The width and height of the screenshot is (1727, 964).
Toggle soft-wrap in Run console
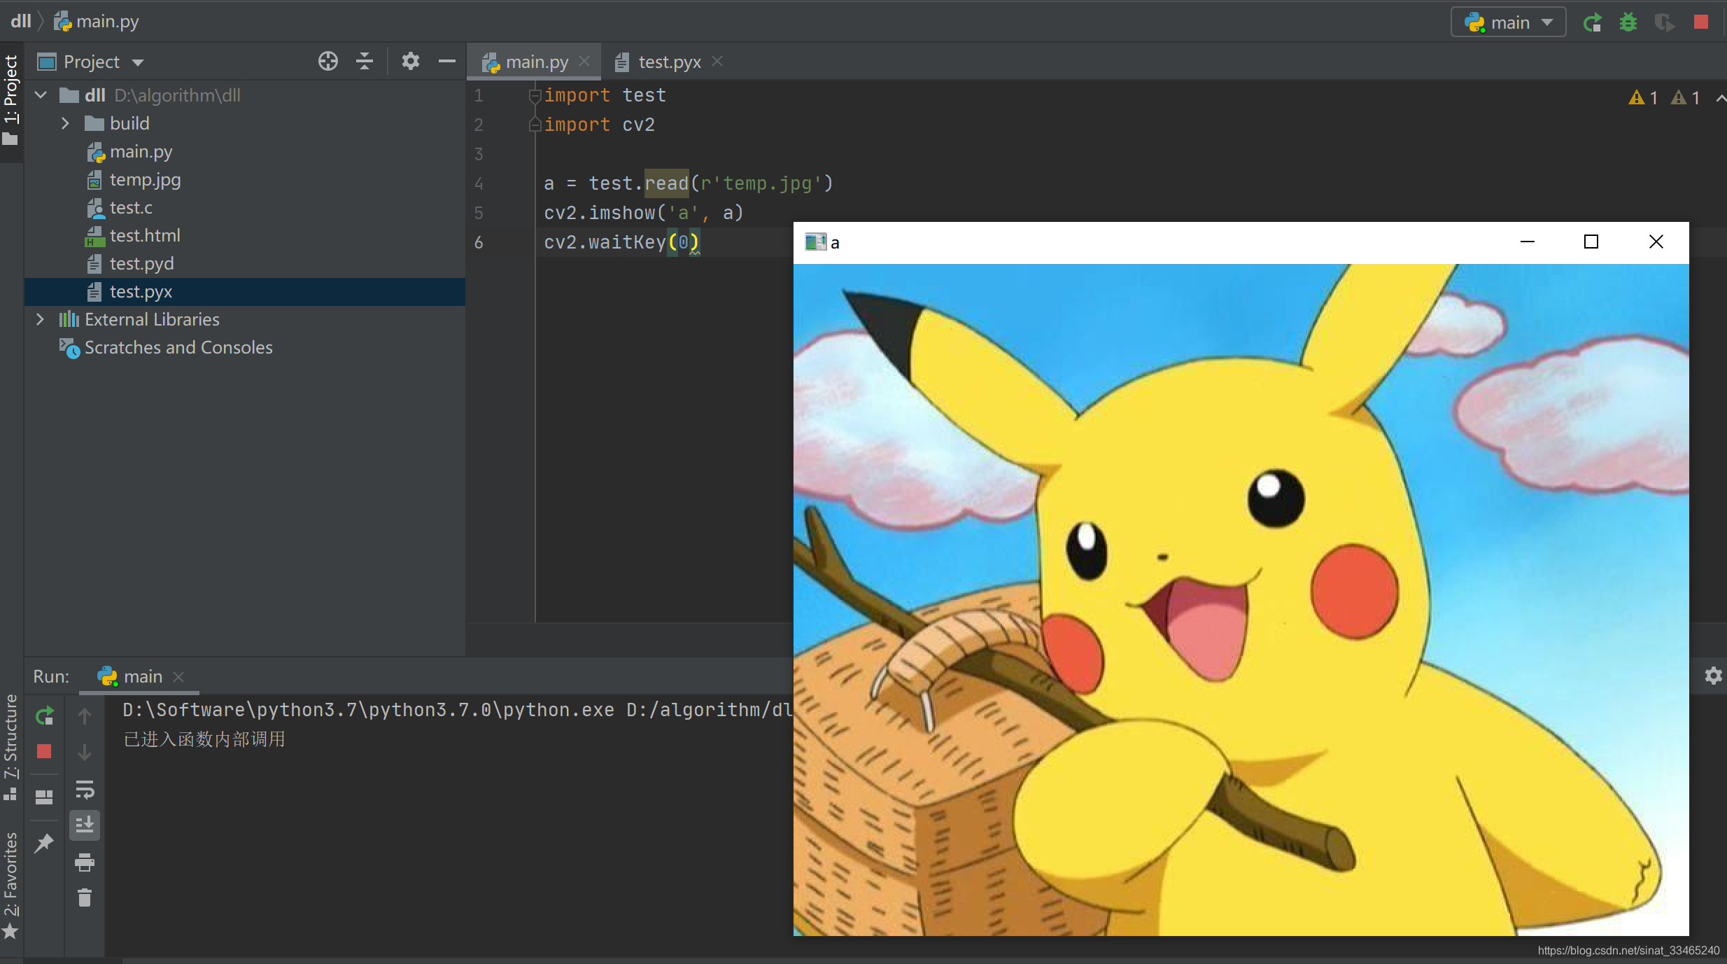pyautogui.click(x=85, y=790)
